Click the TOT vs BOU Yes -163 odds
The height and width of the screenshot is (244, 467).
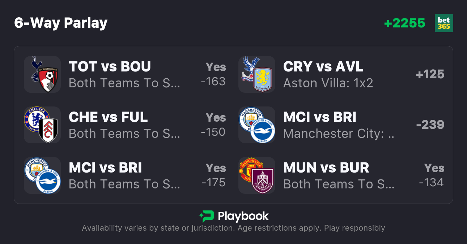213,74
